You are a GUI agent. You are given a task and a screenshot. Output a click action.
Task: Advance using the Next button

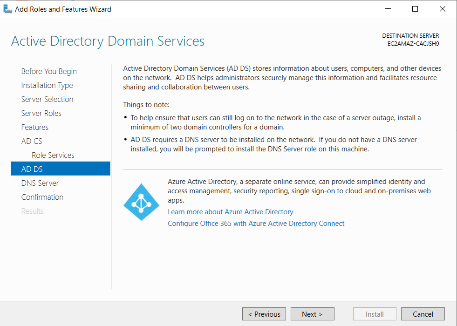pyautogui.click(x=312, y=314)
